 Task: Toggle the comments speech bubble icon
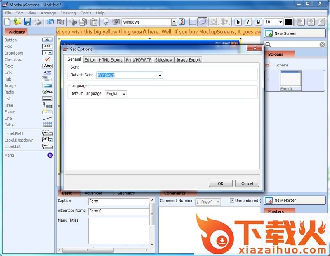203,22
